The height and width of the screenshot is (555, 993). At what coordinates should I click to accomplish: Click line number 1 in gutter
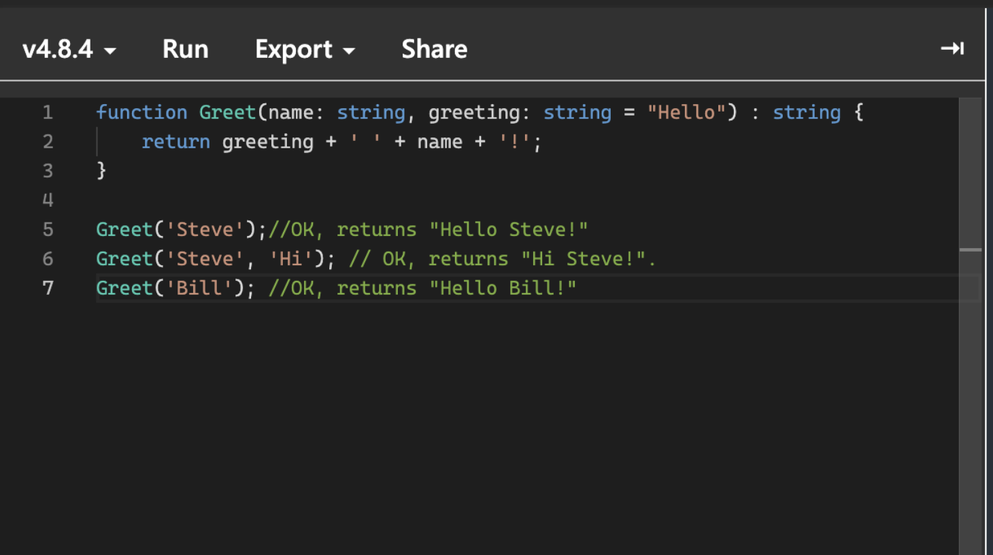tap(48, 112)
